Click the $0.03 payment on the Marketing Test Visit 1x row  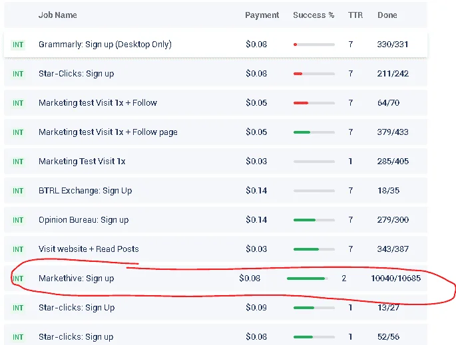tap(256, 161)
